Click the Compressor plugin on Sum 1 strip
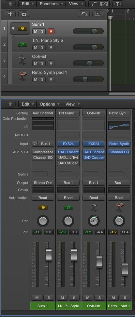The width and height of the screenshot is (135, 317). pyautogui.click(x=43, y=152)
